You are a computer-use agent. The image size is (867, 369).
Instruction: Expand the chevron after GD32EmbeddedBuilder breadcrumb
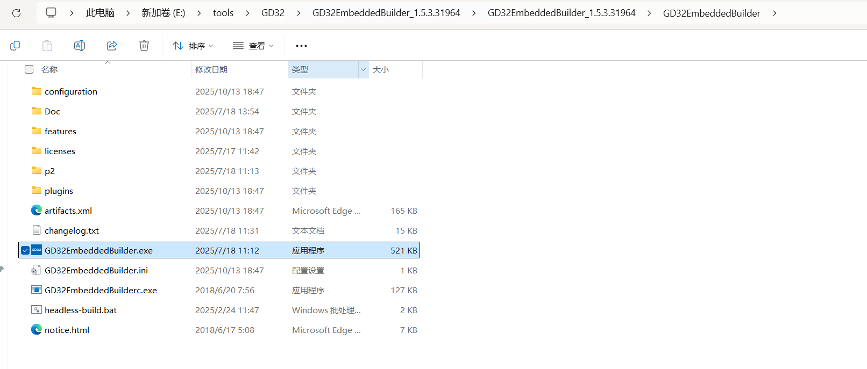point(774,13)
